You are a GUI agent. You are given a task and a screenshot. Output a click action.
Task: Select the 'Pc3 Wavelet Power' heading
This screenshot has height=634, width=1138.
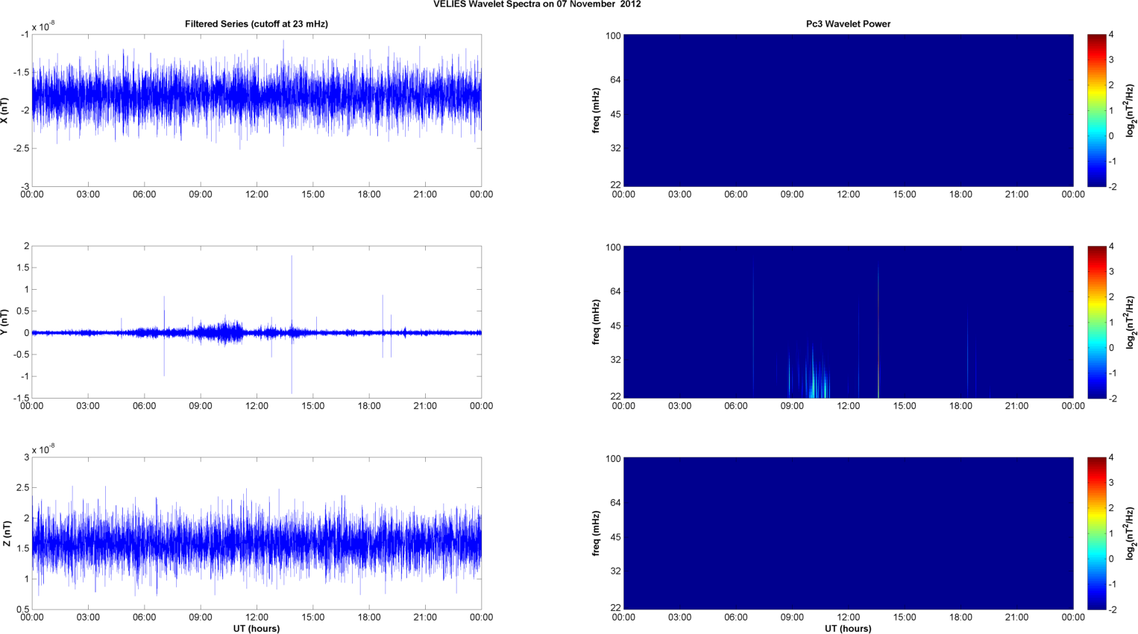tap(848, 24)
